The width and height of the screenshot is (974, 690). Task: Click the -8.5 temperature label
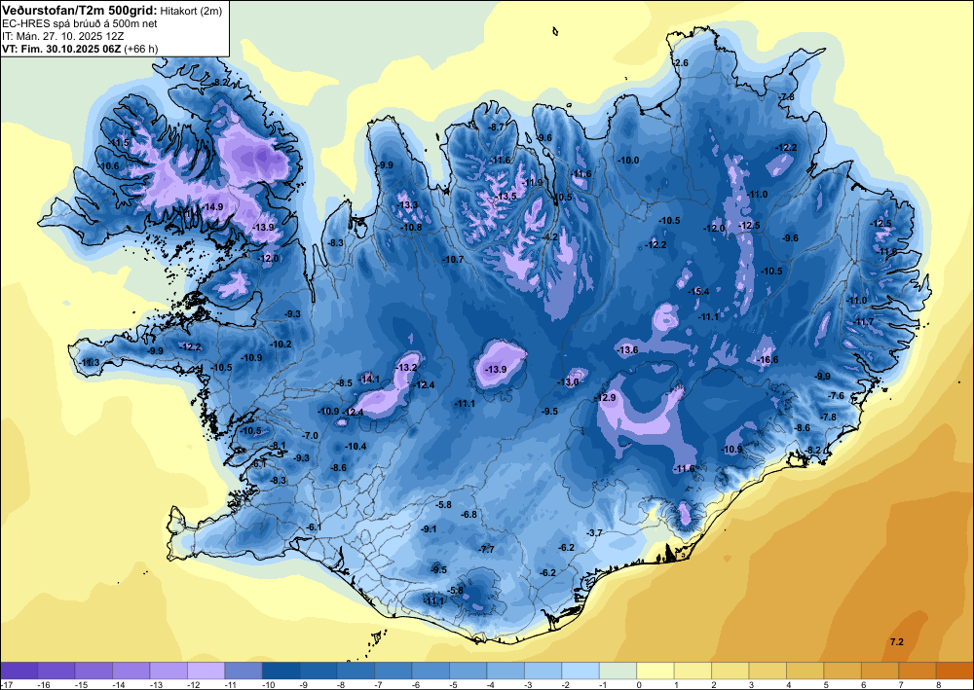(x=344, y=383)
